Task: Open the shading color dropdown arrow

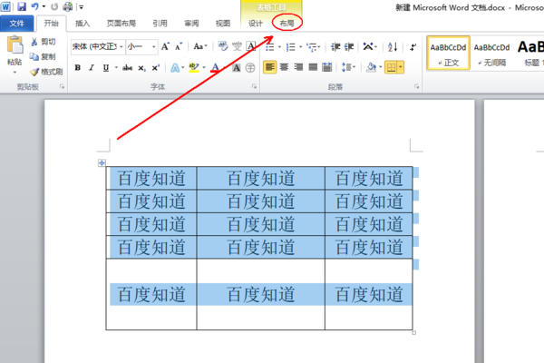Action: pos(380,67)
